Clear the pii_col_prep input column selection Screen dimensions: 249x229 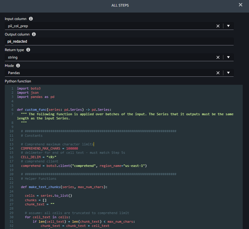(218, 26)
